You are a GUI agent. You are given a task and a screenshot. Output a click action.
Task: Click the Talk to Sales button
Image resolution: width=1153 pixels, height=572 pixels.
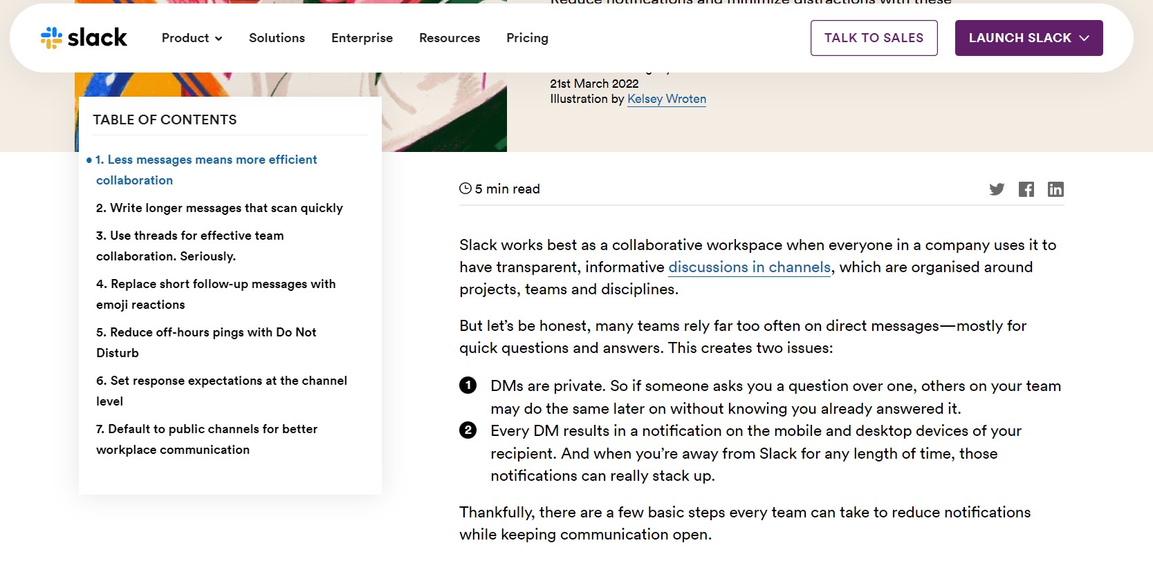(874, 38)
